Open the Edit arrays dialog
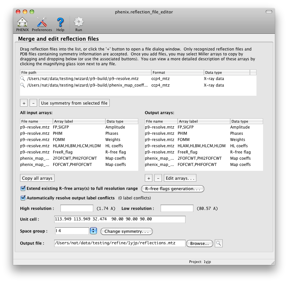288x283 pixels. click(180, 178)
